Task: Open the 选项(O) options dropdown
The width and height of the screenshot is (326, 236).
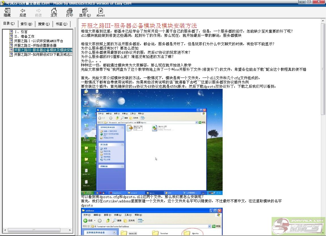Action: [x=85, y=12]
